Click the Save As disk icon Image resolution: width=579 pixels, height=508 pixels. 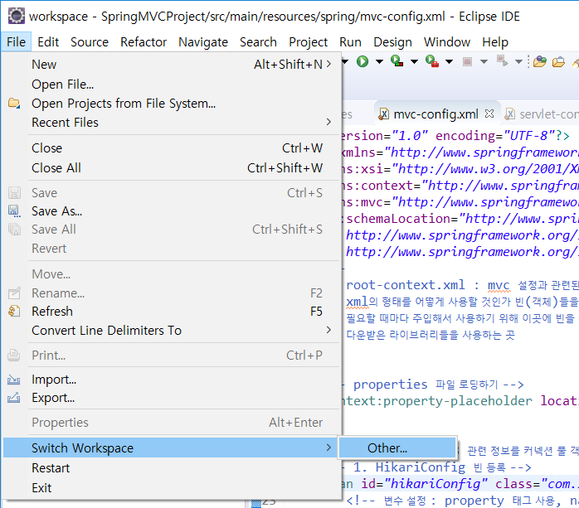14,211
